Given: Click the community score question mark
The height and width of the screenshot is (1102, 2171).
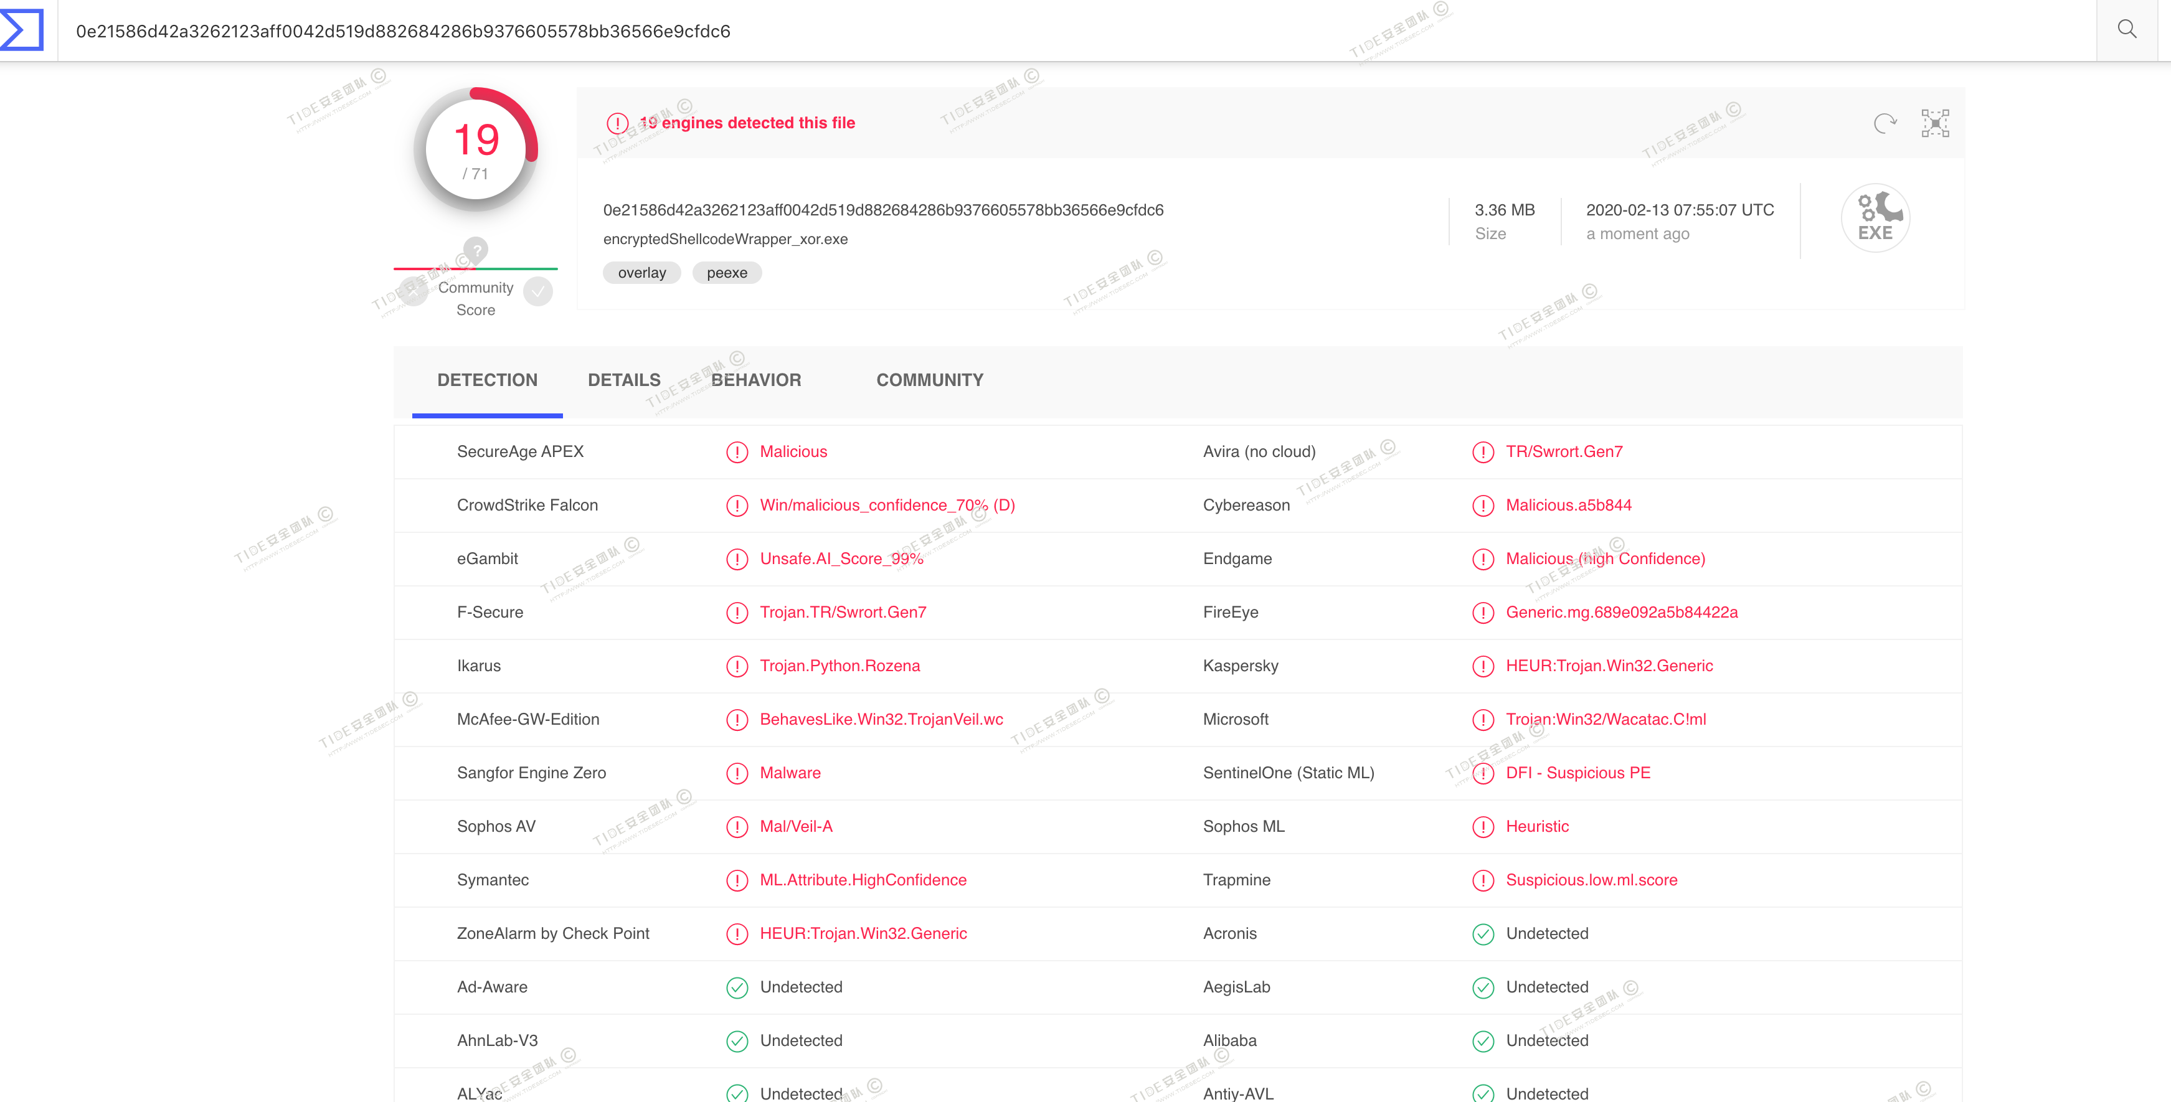Looking at the screenshot, I should tap(476, 250).
